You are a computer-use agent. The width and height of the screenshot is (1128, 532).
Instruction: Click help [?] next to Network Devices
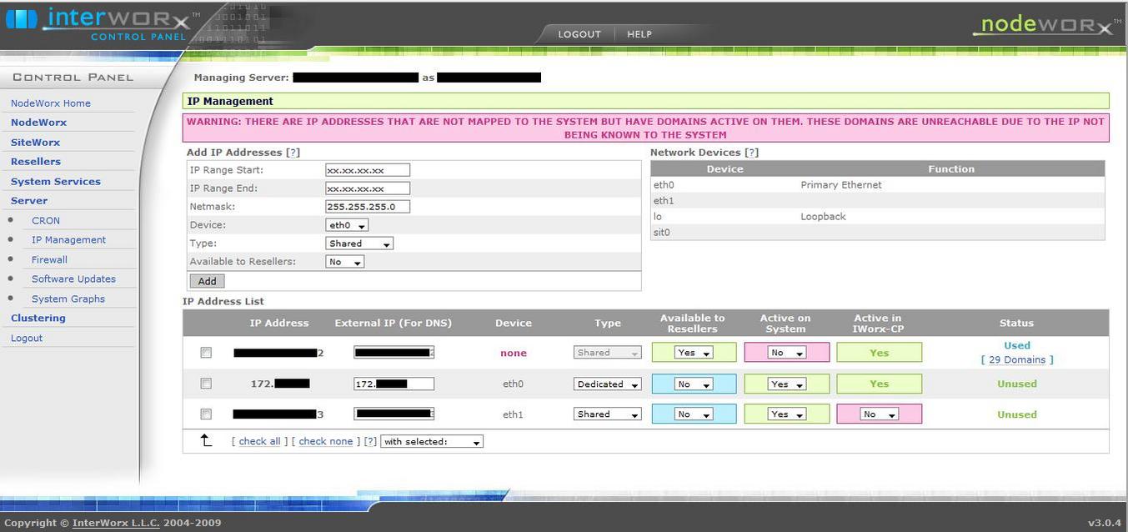pyautogui.click(x=751, y=153)
